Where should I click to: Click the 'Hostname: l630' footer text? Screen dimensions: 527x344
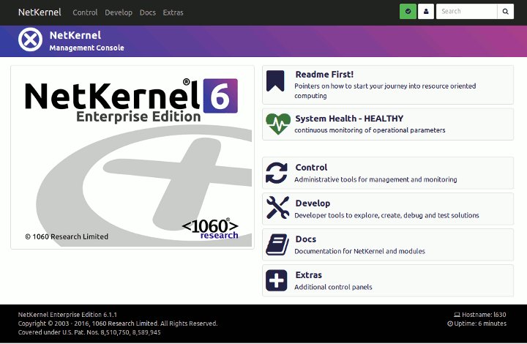tap(484, 315)
